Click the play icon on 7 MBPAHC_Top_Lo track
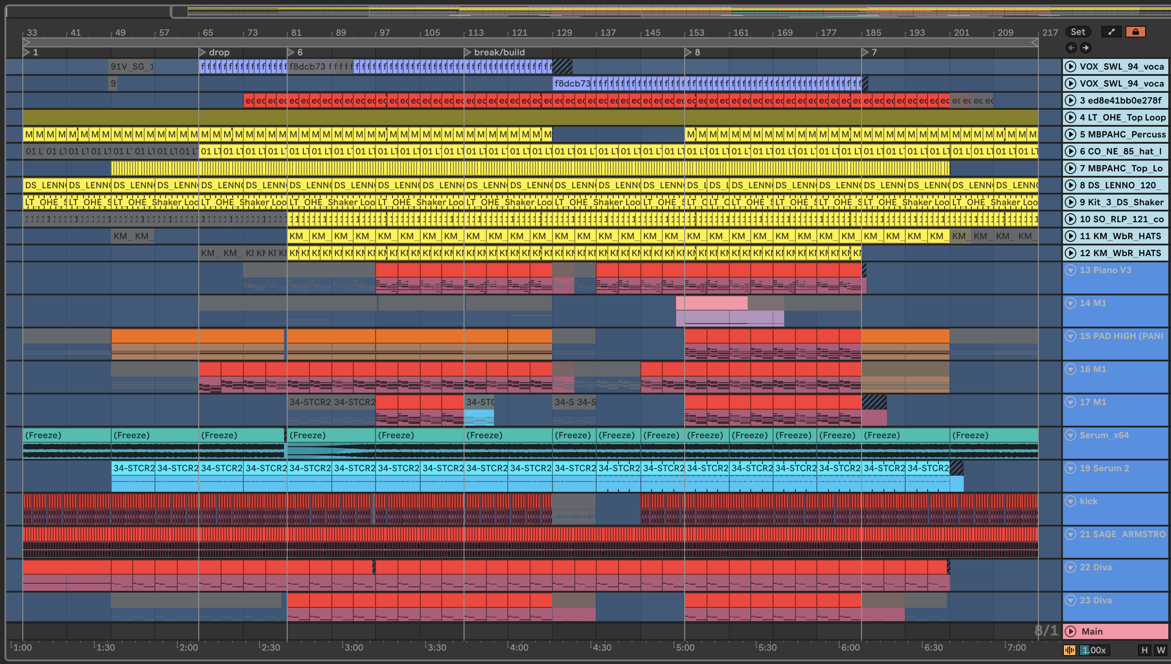1171x664 pixels. (1070, 168)
